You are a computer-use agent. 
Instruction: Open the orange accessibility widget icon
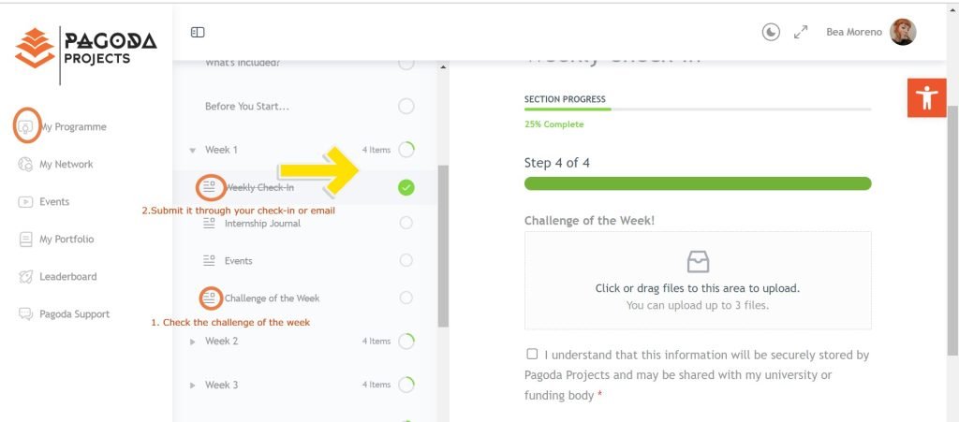coord(926,97)
